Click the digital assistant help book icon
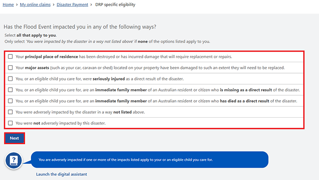 tap(14, 161)
